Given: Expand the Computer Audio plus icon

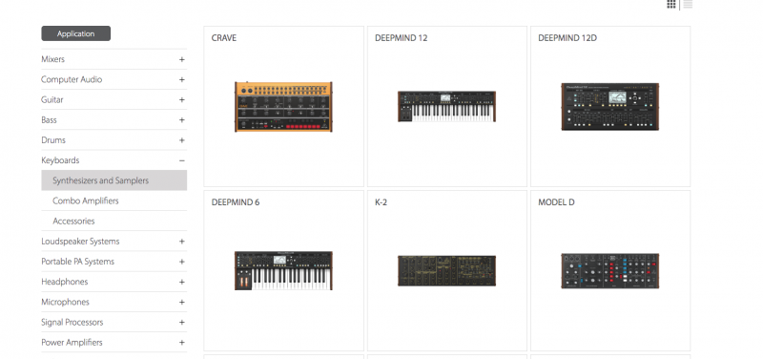Looking at the screenshot, I should point(182,79).
